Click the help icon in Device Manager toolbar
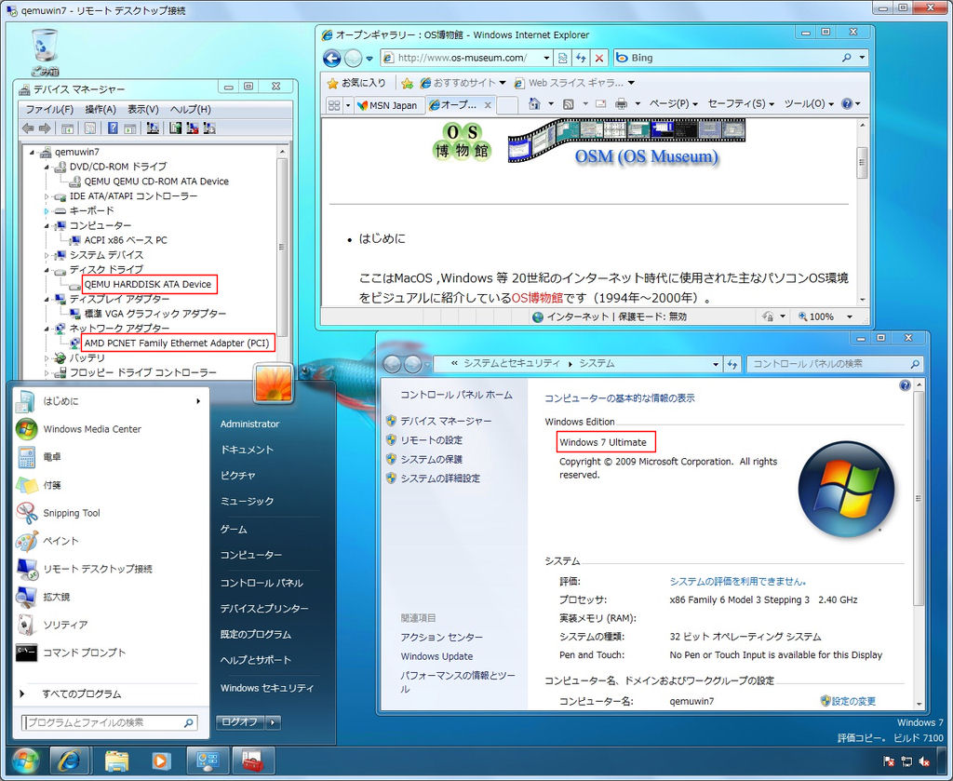Viewport: 953px width, 781px height. coord(113,128)
